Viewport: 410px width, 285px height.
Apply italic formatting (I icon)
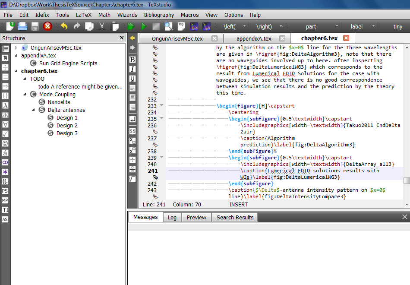(132, 69)
